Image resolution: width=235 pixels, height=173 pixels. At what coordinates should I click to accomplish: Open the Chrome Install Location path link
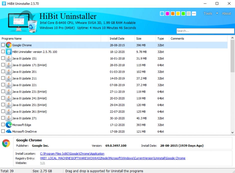(x=72, y=154)
